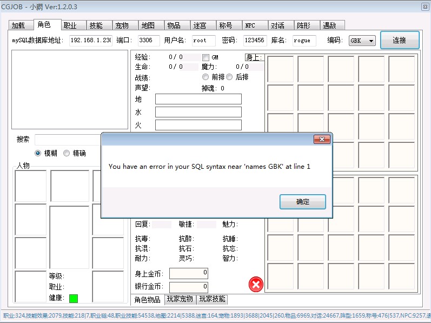
Task: Open the 玩家技能 bottom tab
Action: point(213,299)
